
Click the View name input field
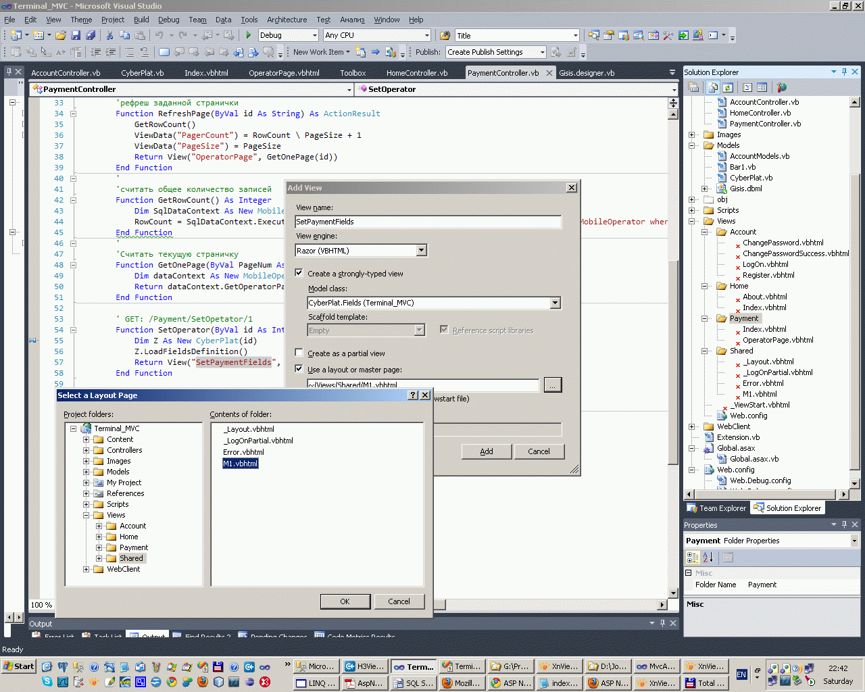click(x=428, y=222)
